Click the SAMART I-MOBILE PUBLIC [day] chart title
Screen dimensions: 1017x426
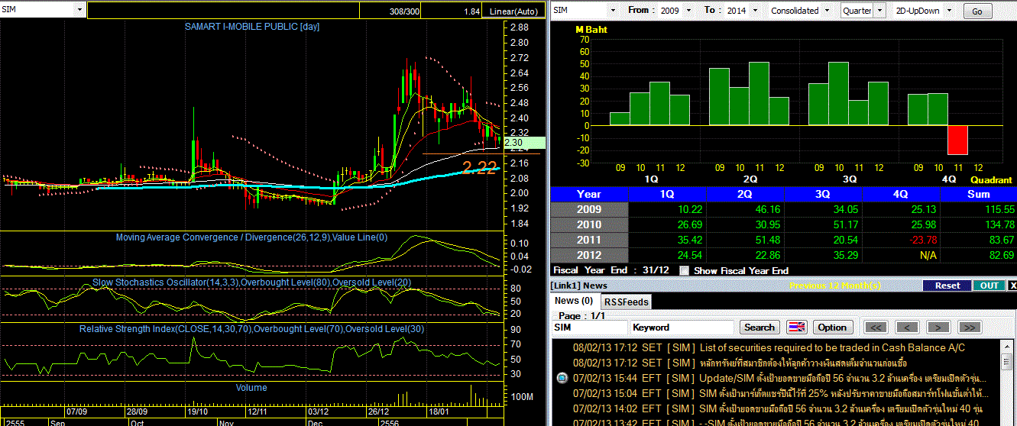click(252, 27)
